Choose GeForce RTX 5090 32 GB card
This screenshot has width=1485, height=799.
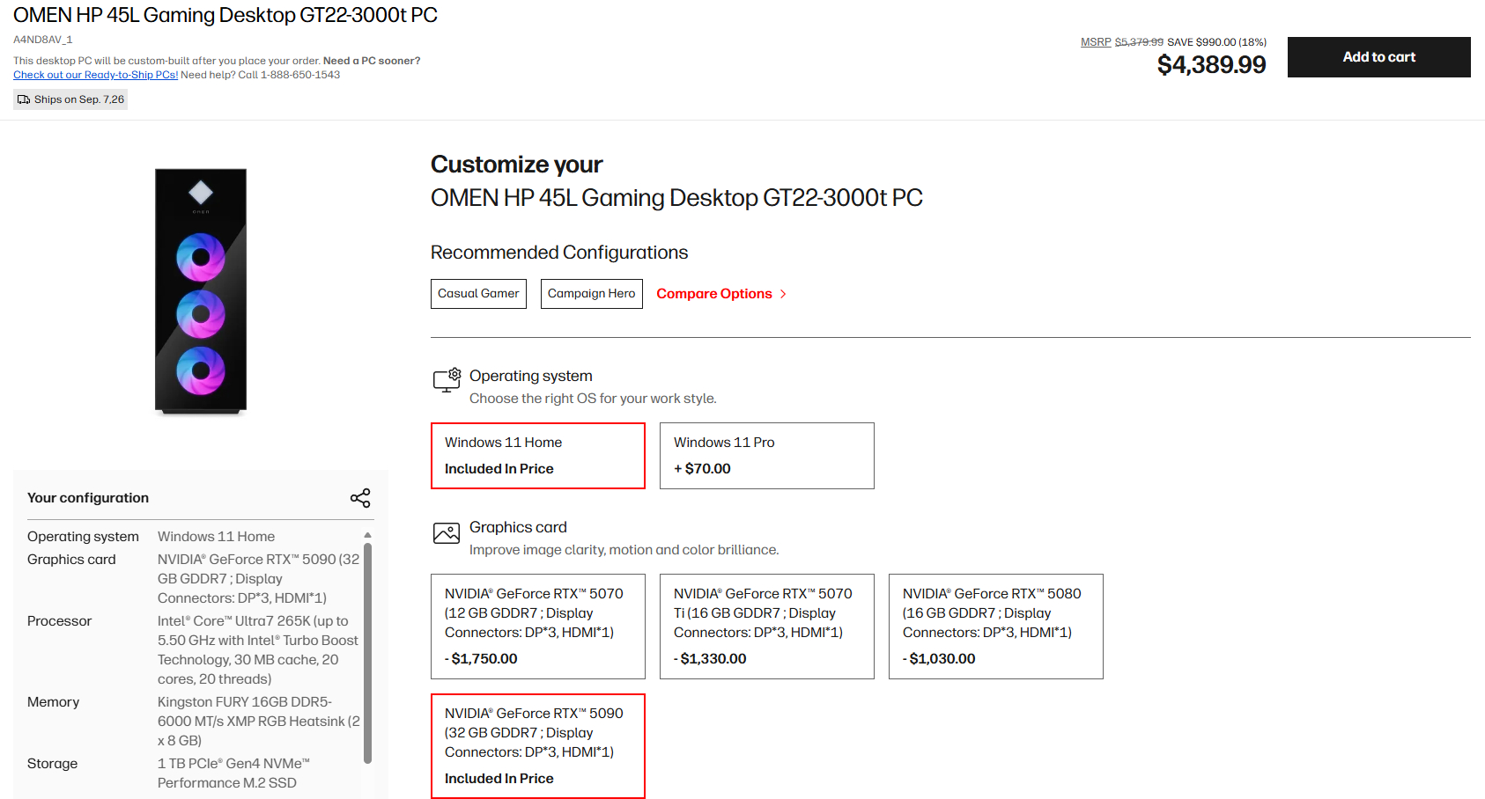click(x=538, y=746)
